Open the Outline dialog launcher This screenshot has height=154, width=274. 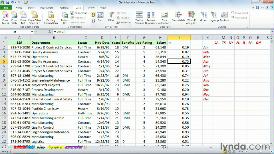click(x=247, y=27)
